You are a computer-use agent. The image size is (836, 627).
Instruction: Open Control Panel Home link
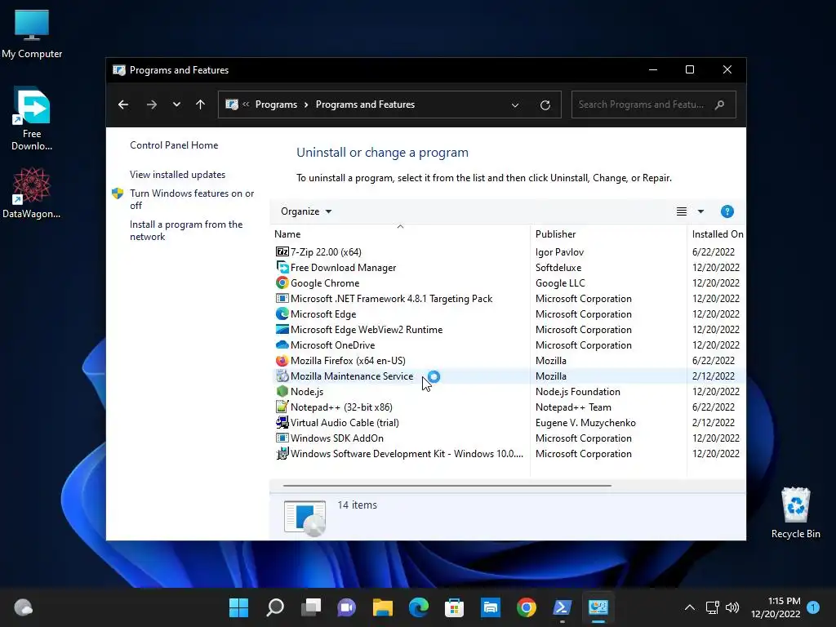pos(174,145)
